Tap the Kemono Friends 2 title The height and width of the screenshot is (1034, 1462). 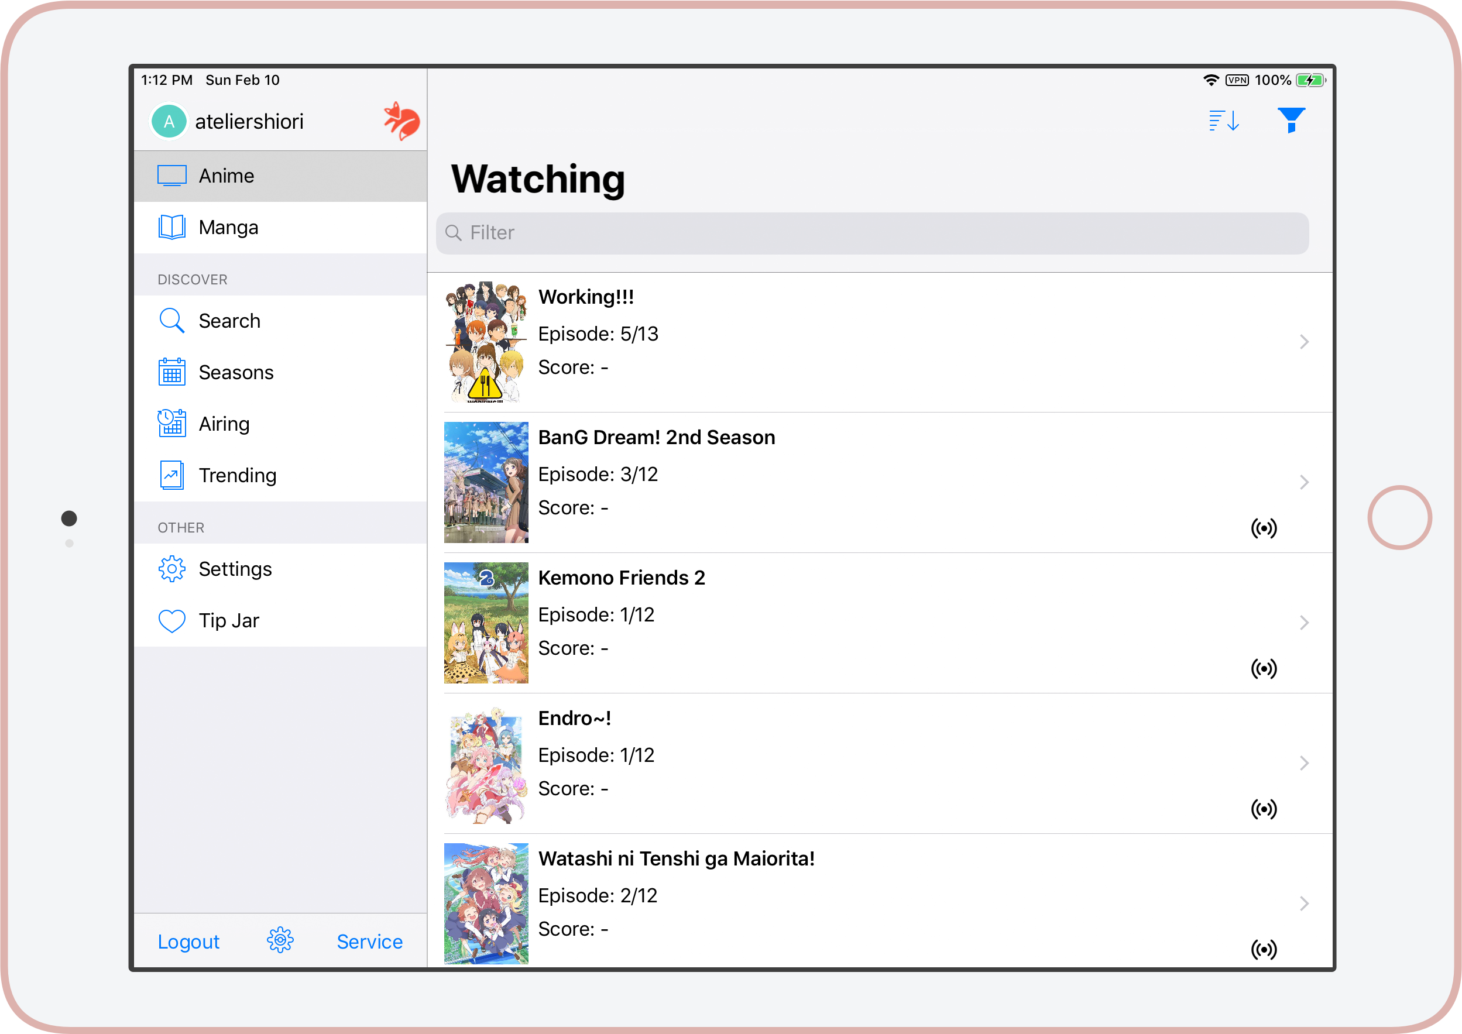(622, 578)
